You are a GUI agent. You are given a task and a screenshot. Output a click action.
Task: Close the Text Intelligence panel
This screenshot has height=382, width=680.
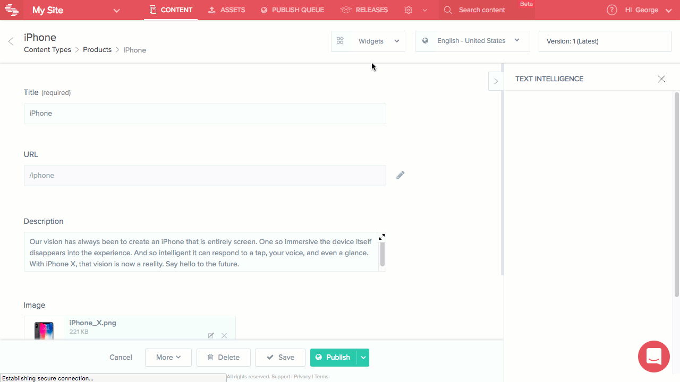click(x=661, y=79)
